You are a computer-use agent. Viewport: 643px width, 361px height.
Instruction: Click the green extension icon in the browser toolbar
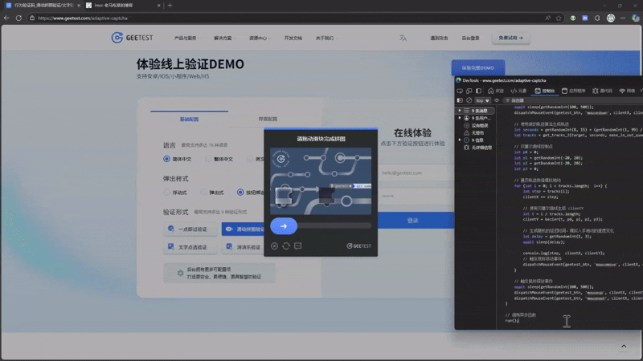(x=573, y=18)
